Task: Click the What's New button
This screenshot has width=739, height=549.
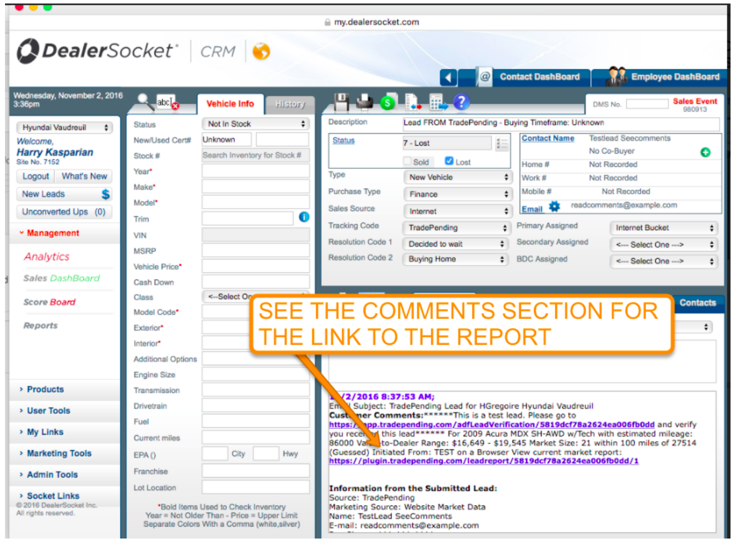Action: point(84,176)
